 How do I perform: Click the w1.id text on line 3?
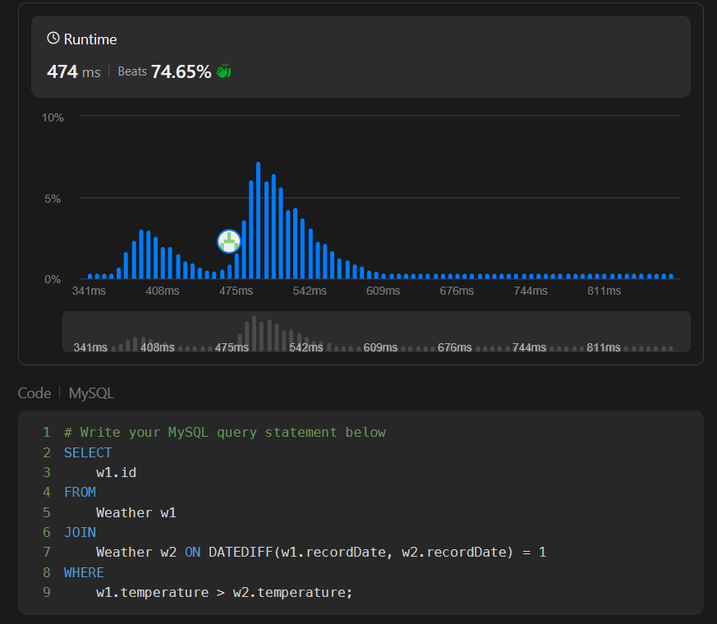[x=116, y=472]
